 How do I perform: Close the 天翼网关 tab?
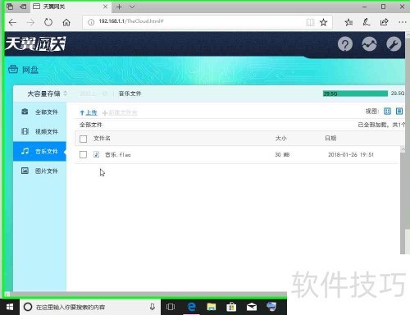click(x=105, y=7)
